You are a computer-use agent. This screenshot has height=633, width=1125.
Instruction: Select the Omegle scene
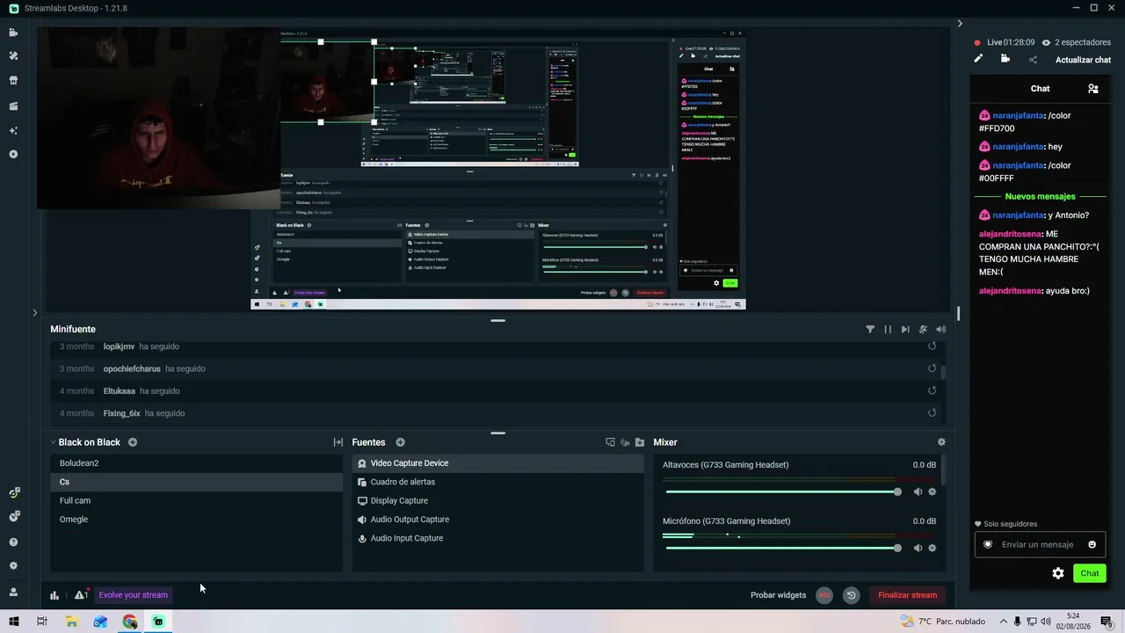pos(197,520)
